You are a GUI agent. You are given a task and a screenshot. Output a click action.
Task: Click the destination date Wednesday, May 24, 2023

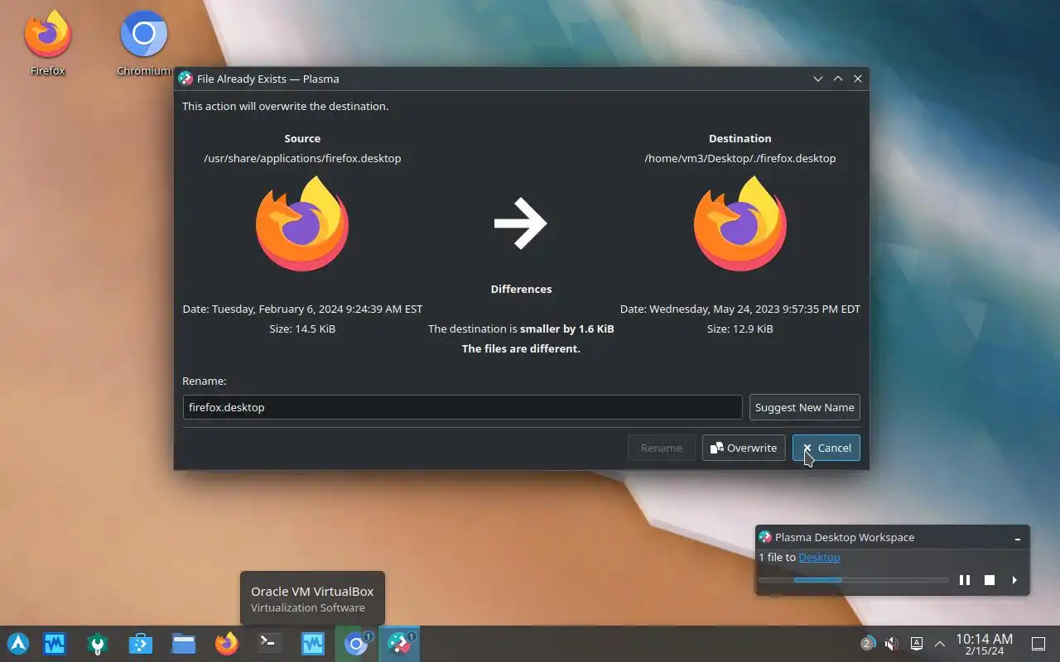(x=740, y=309)
